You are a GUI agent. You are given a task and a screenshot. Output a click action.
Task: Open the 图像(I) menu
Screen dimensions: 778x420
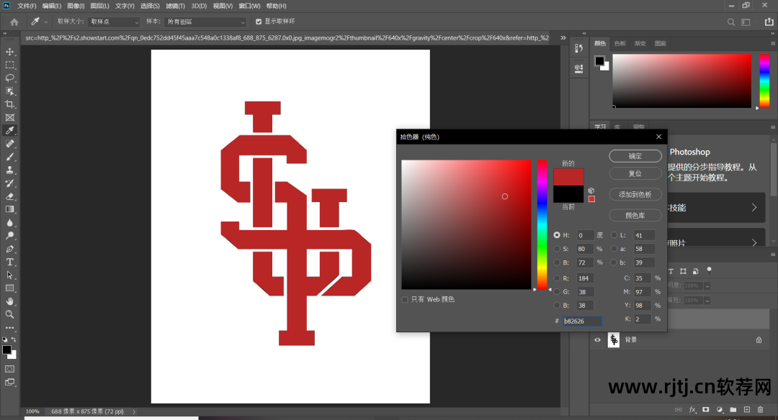(x=76, y=6)
